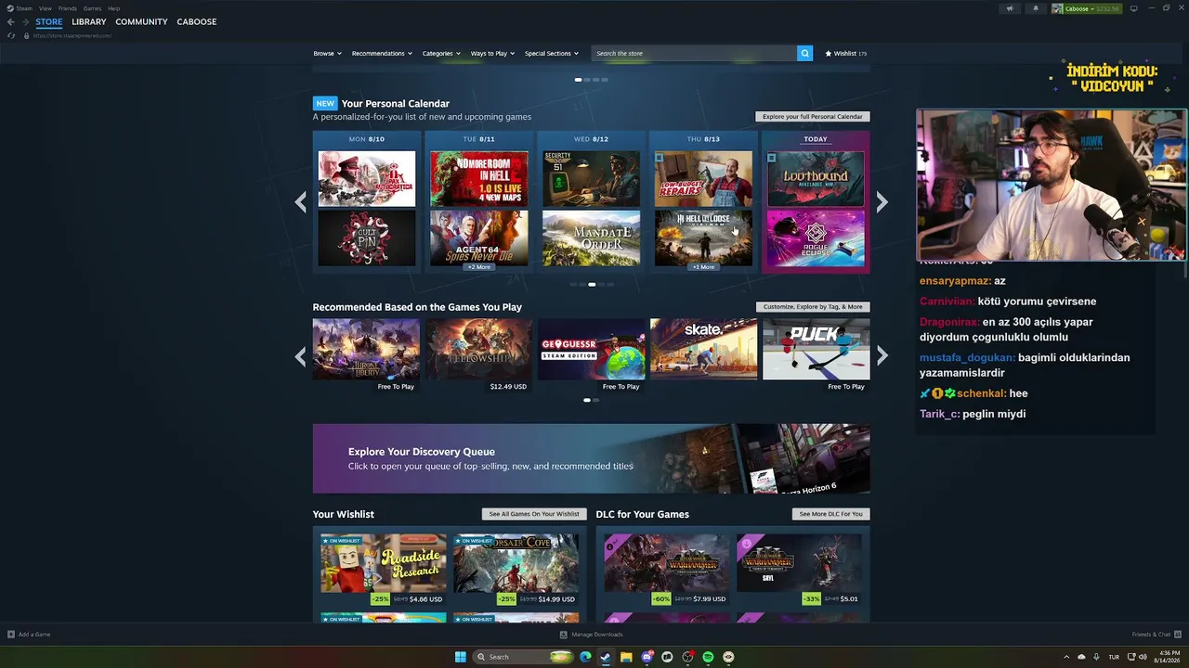Open the taskbar volume control
Screen dimensions: 1189x668
tap(1143, 657)
